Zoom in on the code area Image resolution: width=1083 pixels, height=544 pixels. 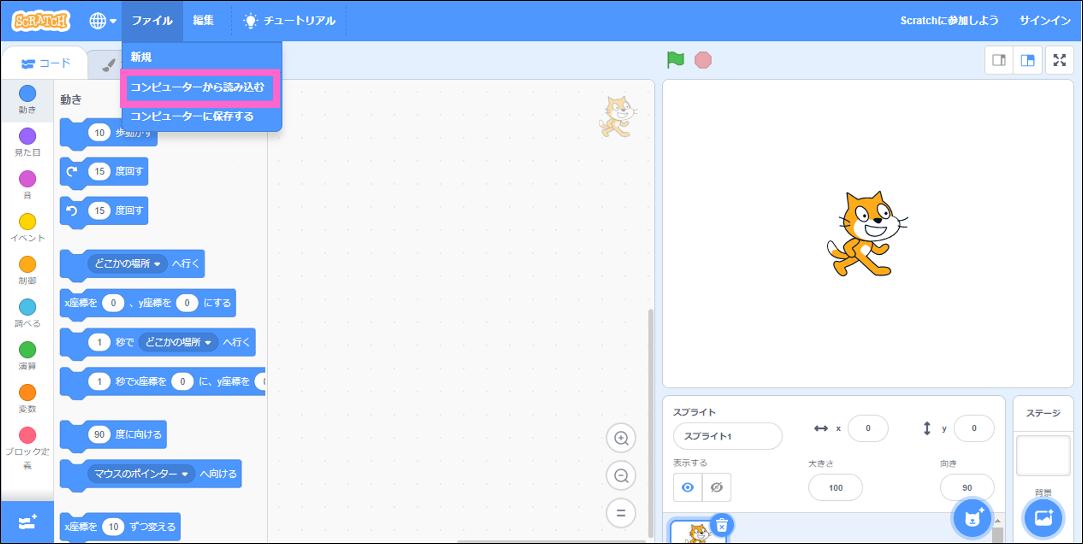point(621,438)
